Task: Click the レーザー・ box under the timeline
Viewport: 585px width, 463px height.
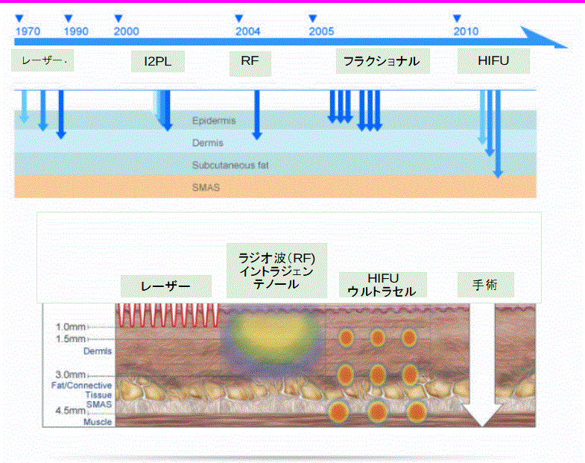Action: [42, 60]
